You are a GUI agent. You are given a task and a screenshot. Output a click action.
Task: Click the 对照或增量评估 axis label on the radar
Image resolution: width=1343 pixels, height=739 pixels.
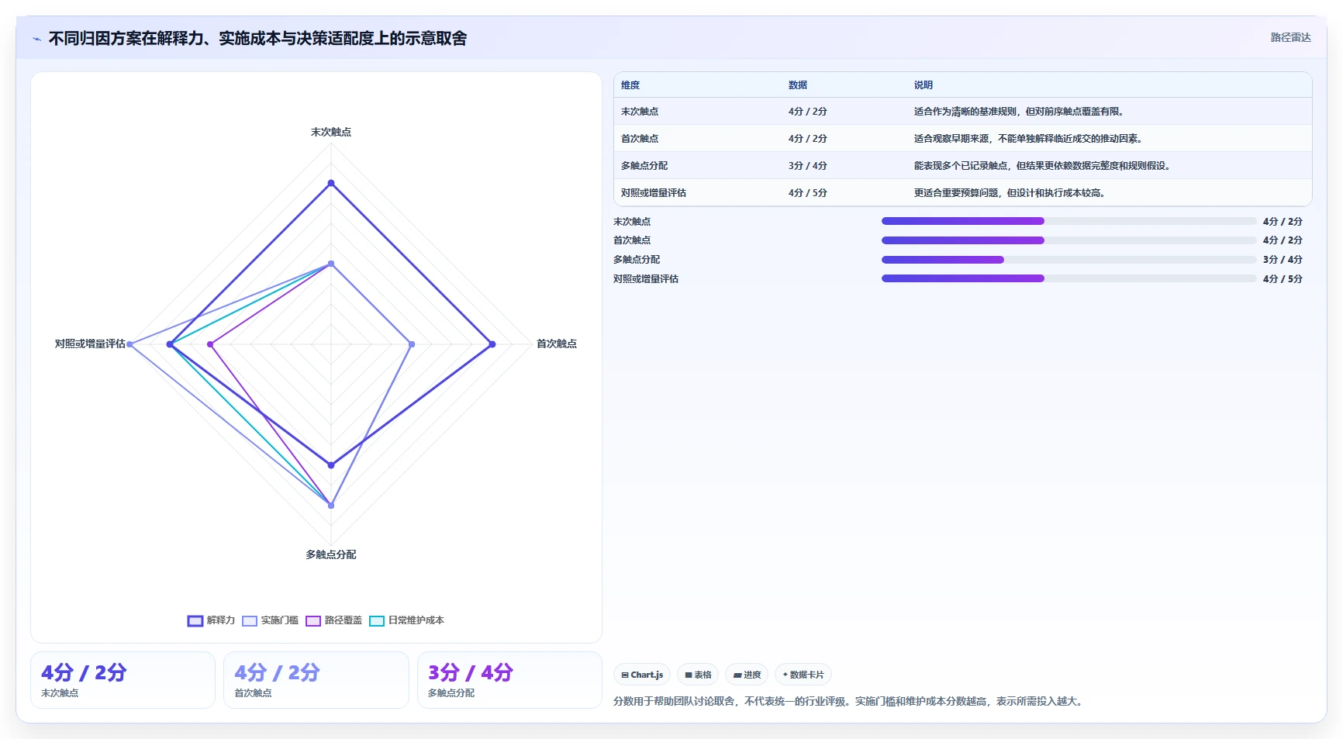point(90,344)
